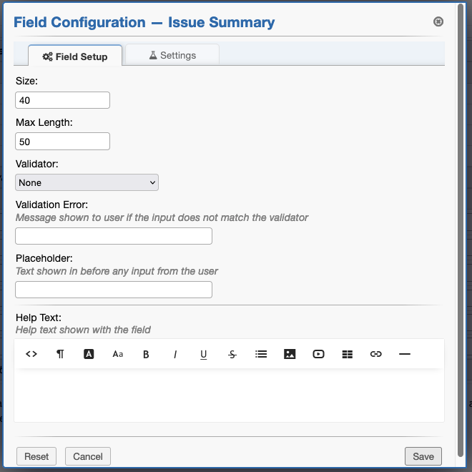The width and height of the screenshot is (472, 472).
Task: Insert a video in Help Text
Action: pyautogui.click(x=318, y=354)
